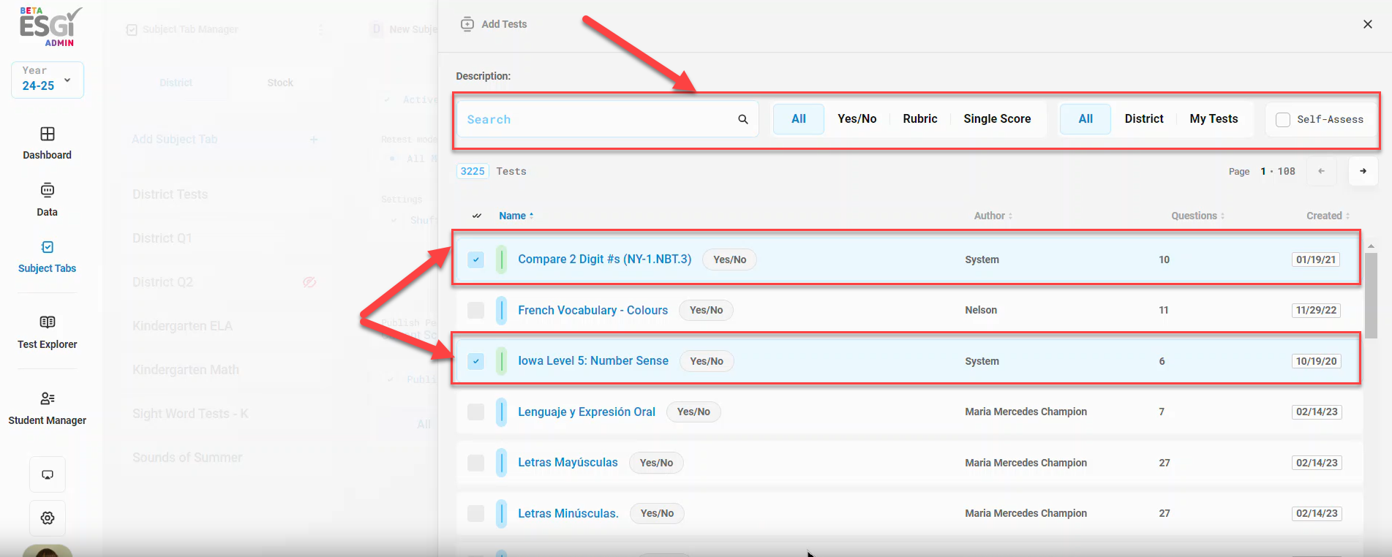
Task: Filter tests by District source
Action: tap(1144, 118)
